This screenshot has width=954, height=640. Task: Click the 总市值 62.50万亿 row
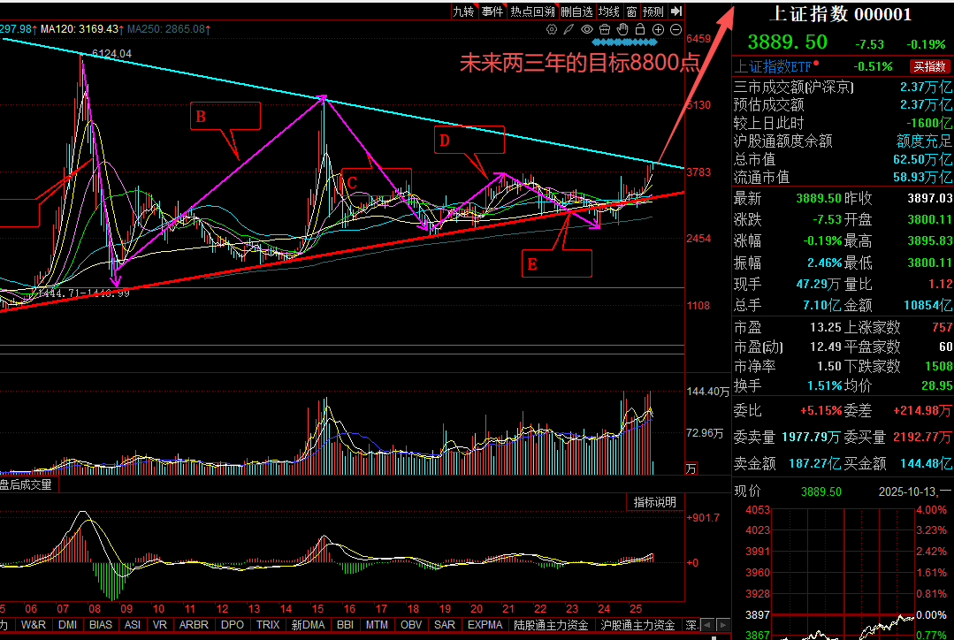coord(843,159)
